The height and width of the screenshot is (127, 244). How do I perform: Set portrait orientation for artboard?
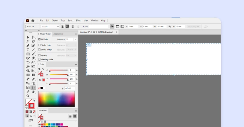click(x=63, y=26)
